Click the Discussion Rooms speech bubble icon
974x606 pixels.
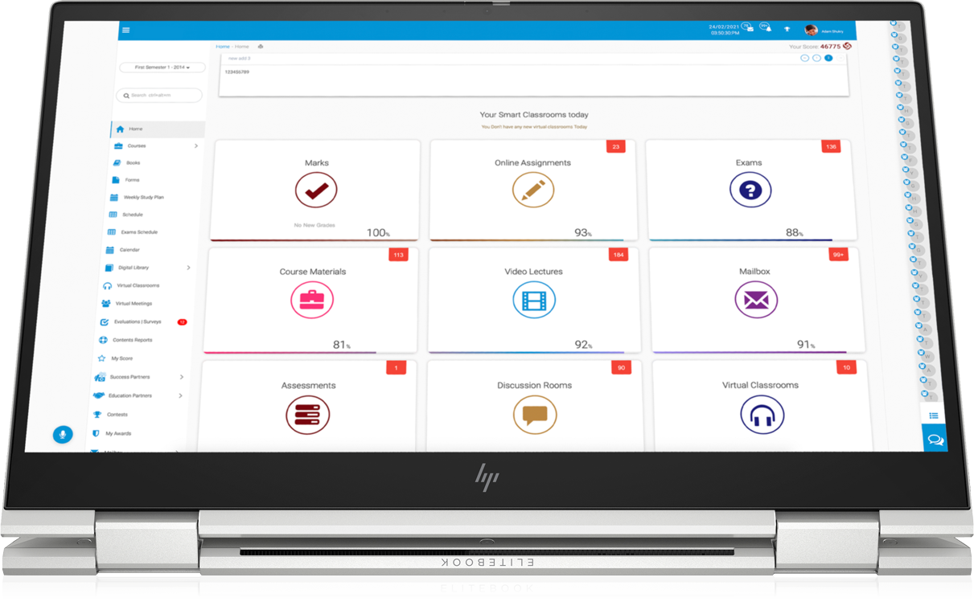click(535, 415)
